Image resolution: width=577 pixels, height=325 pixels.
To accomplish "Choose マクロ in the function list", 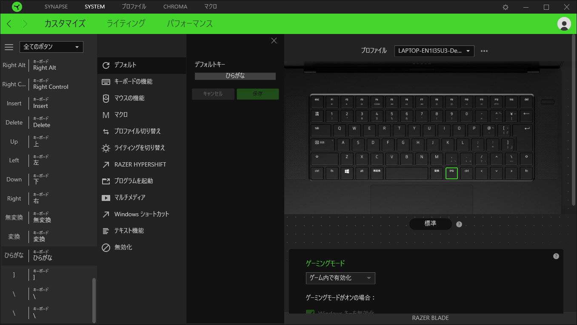I will [x=142, y=115].
